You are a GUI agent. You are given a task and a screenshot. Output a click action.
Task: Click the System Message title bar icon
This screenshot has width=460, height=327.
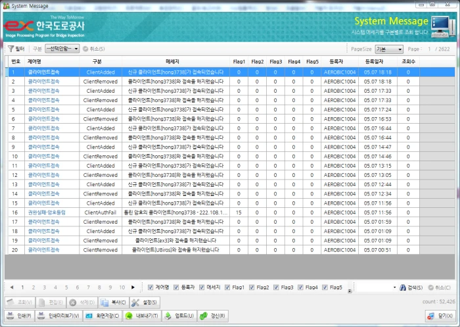coord(6,5)
